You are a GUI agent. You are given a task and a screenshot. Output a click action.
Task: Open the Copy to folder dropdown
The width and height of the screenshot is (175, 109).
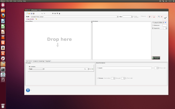(x=163, y=22)
